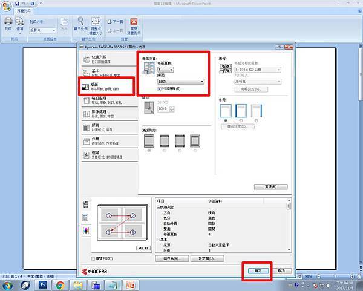Click 取消 to cancel the dialog
363x291 pixels.
[281, 270]
